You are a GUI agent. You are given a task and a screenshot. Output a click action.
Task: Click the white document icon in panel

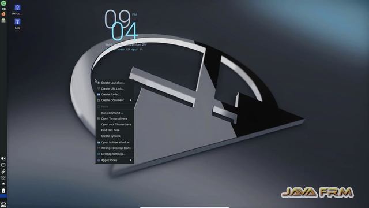[3, 191]
